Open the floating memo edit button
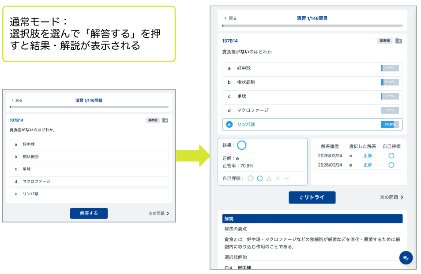 coord(406,258)
